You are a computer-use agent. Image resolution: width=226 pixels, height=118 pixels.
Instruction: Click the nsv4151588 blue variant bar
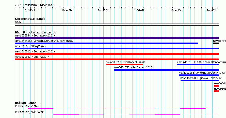pos(199,75)
